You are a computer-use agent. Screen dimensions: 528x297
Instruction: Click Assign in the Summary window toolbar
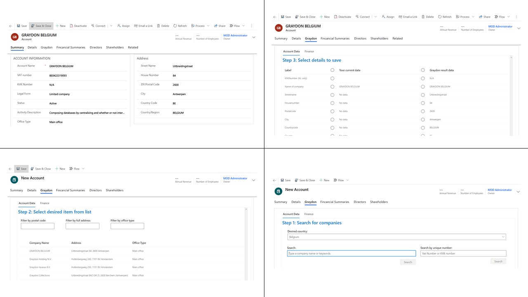point(123,26)
